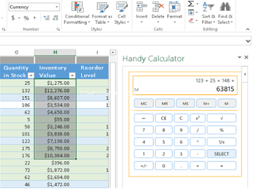Click the AutoSum sigma icon
The width and height of the screenshot is (253, 189).
click(x=191, y=3)
